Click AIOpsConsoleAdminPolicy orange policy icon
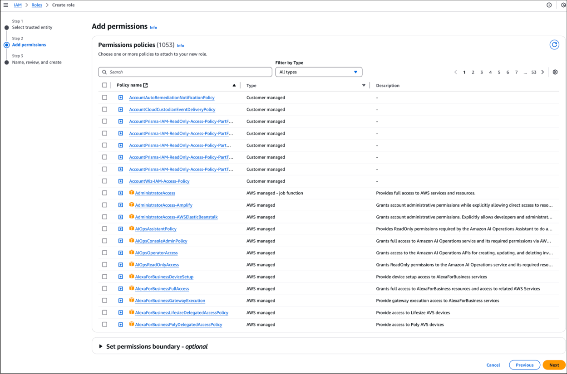 point(132,241)
